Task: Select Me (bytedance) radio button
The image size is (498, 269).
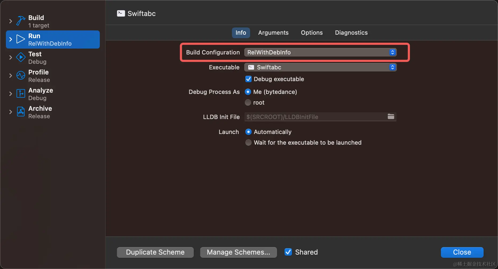Action: pos(248,92)
